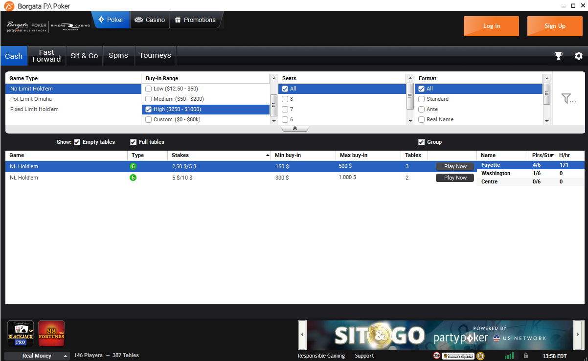Screen dimensions: 588x361
Task: Show previous banner with left arrow
Action: (x=302, y=334)
